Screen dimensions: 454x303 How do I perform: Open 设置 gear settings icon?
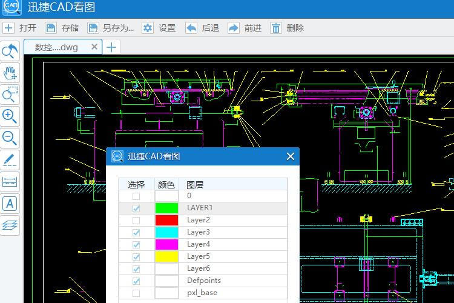(x=148, y=28)
